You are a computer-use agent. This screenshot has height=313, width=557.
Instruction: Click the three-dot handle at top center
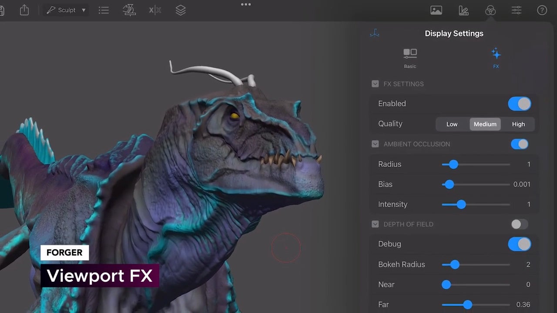point(246,4)
